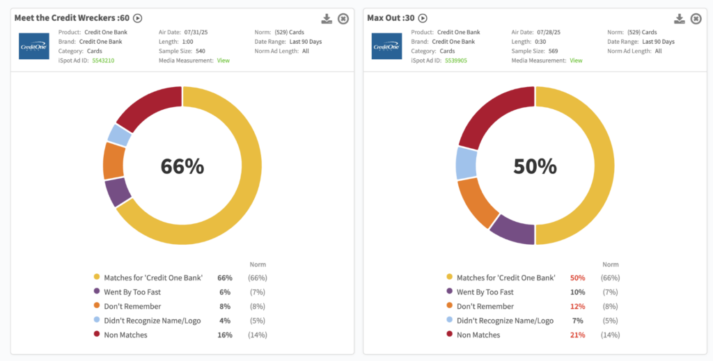Viewport: 713px width, 361px height.
Task: Click purple Went By Too Fast dot, Max Out
Action: pyautogui.click(x=449, y=291)
